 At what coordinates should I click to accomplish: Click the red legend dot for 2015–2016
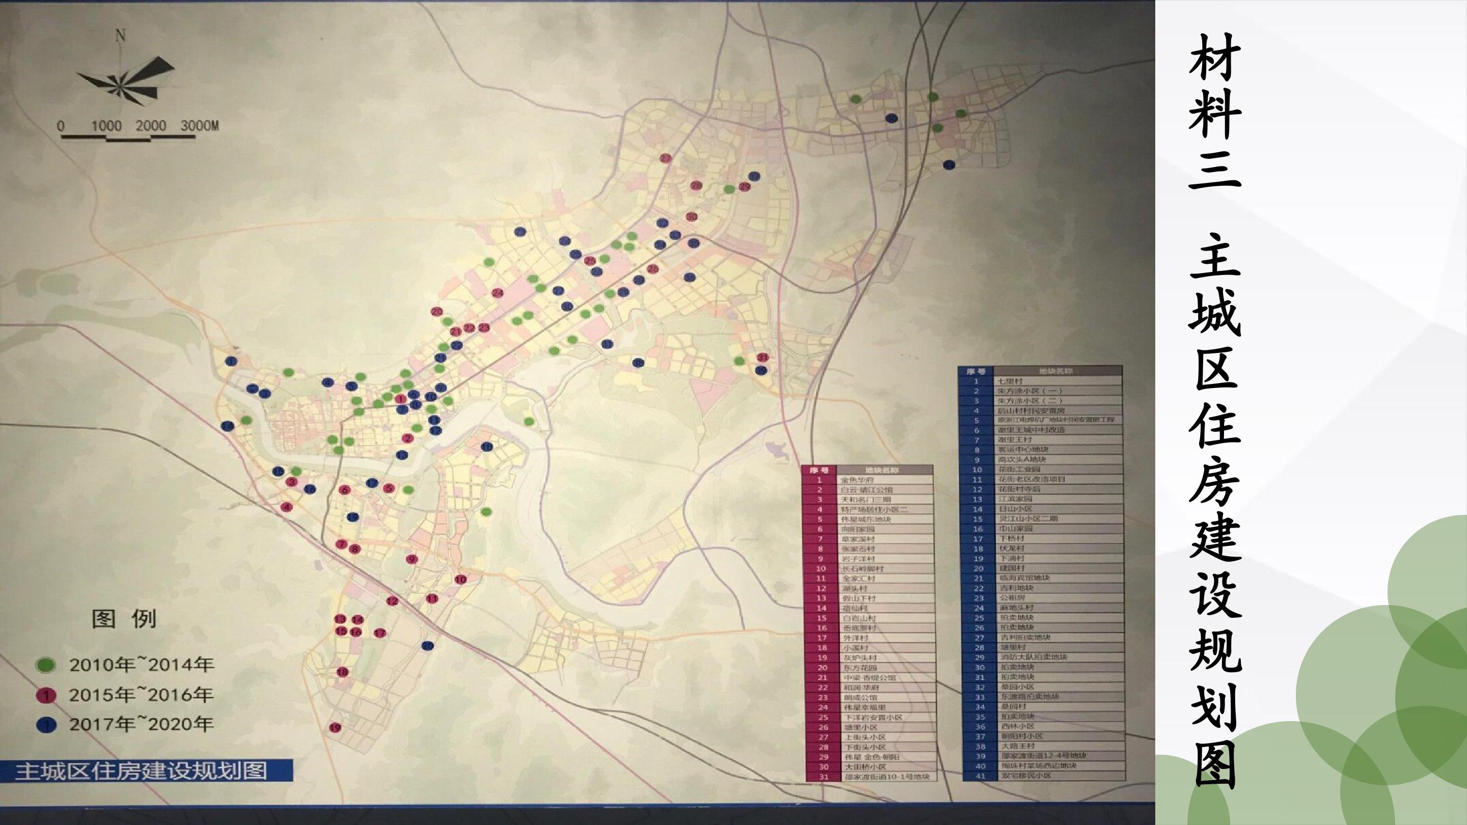click(x=46, y=695)
